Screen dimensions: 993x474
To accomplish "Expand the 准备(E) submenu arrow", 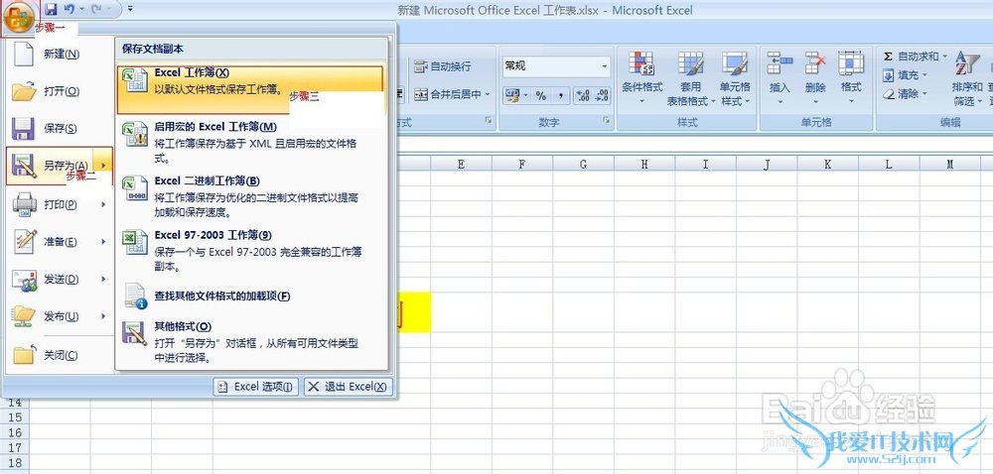I will (x=104, y=242).
